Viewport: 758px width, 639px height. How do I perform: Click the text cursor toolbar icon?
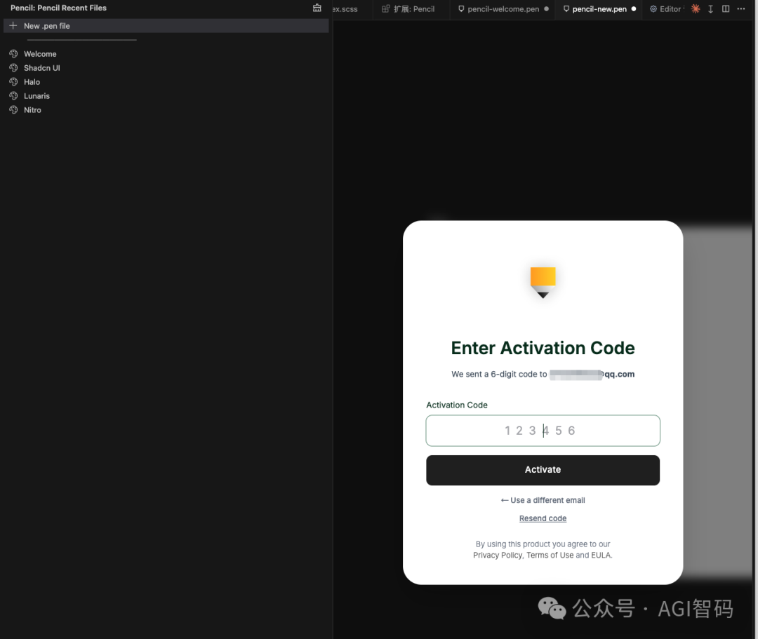710,8
